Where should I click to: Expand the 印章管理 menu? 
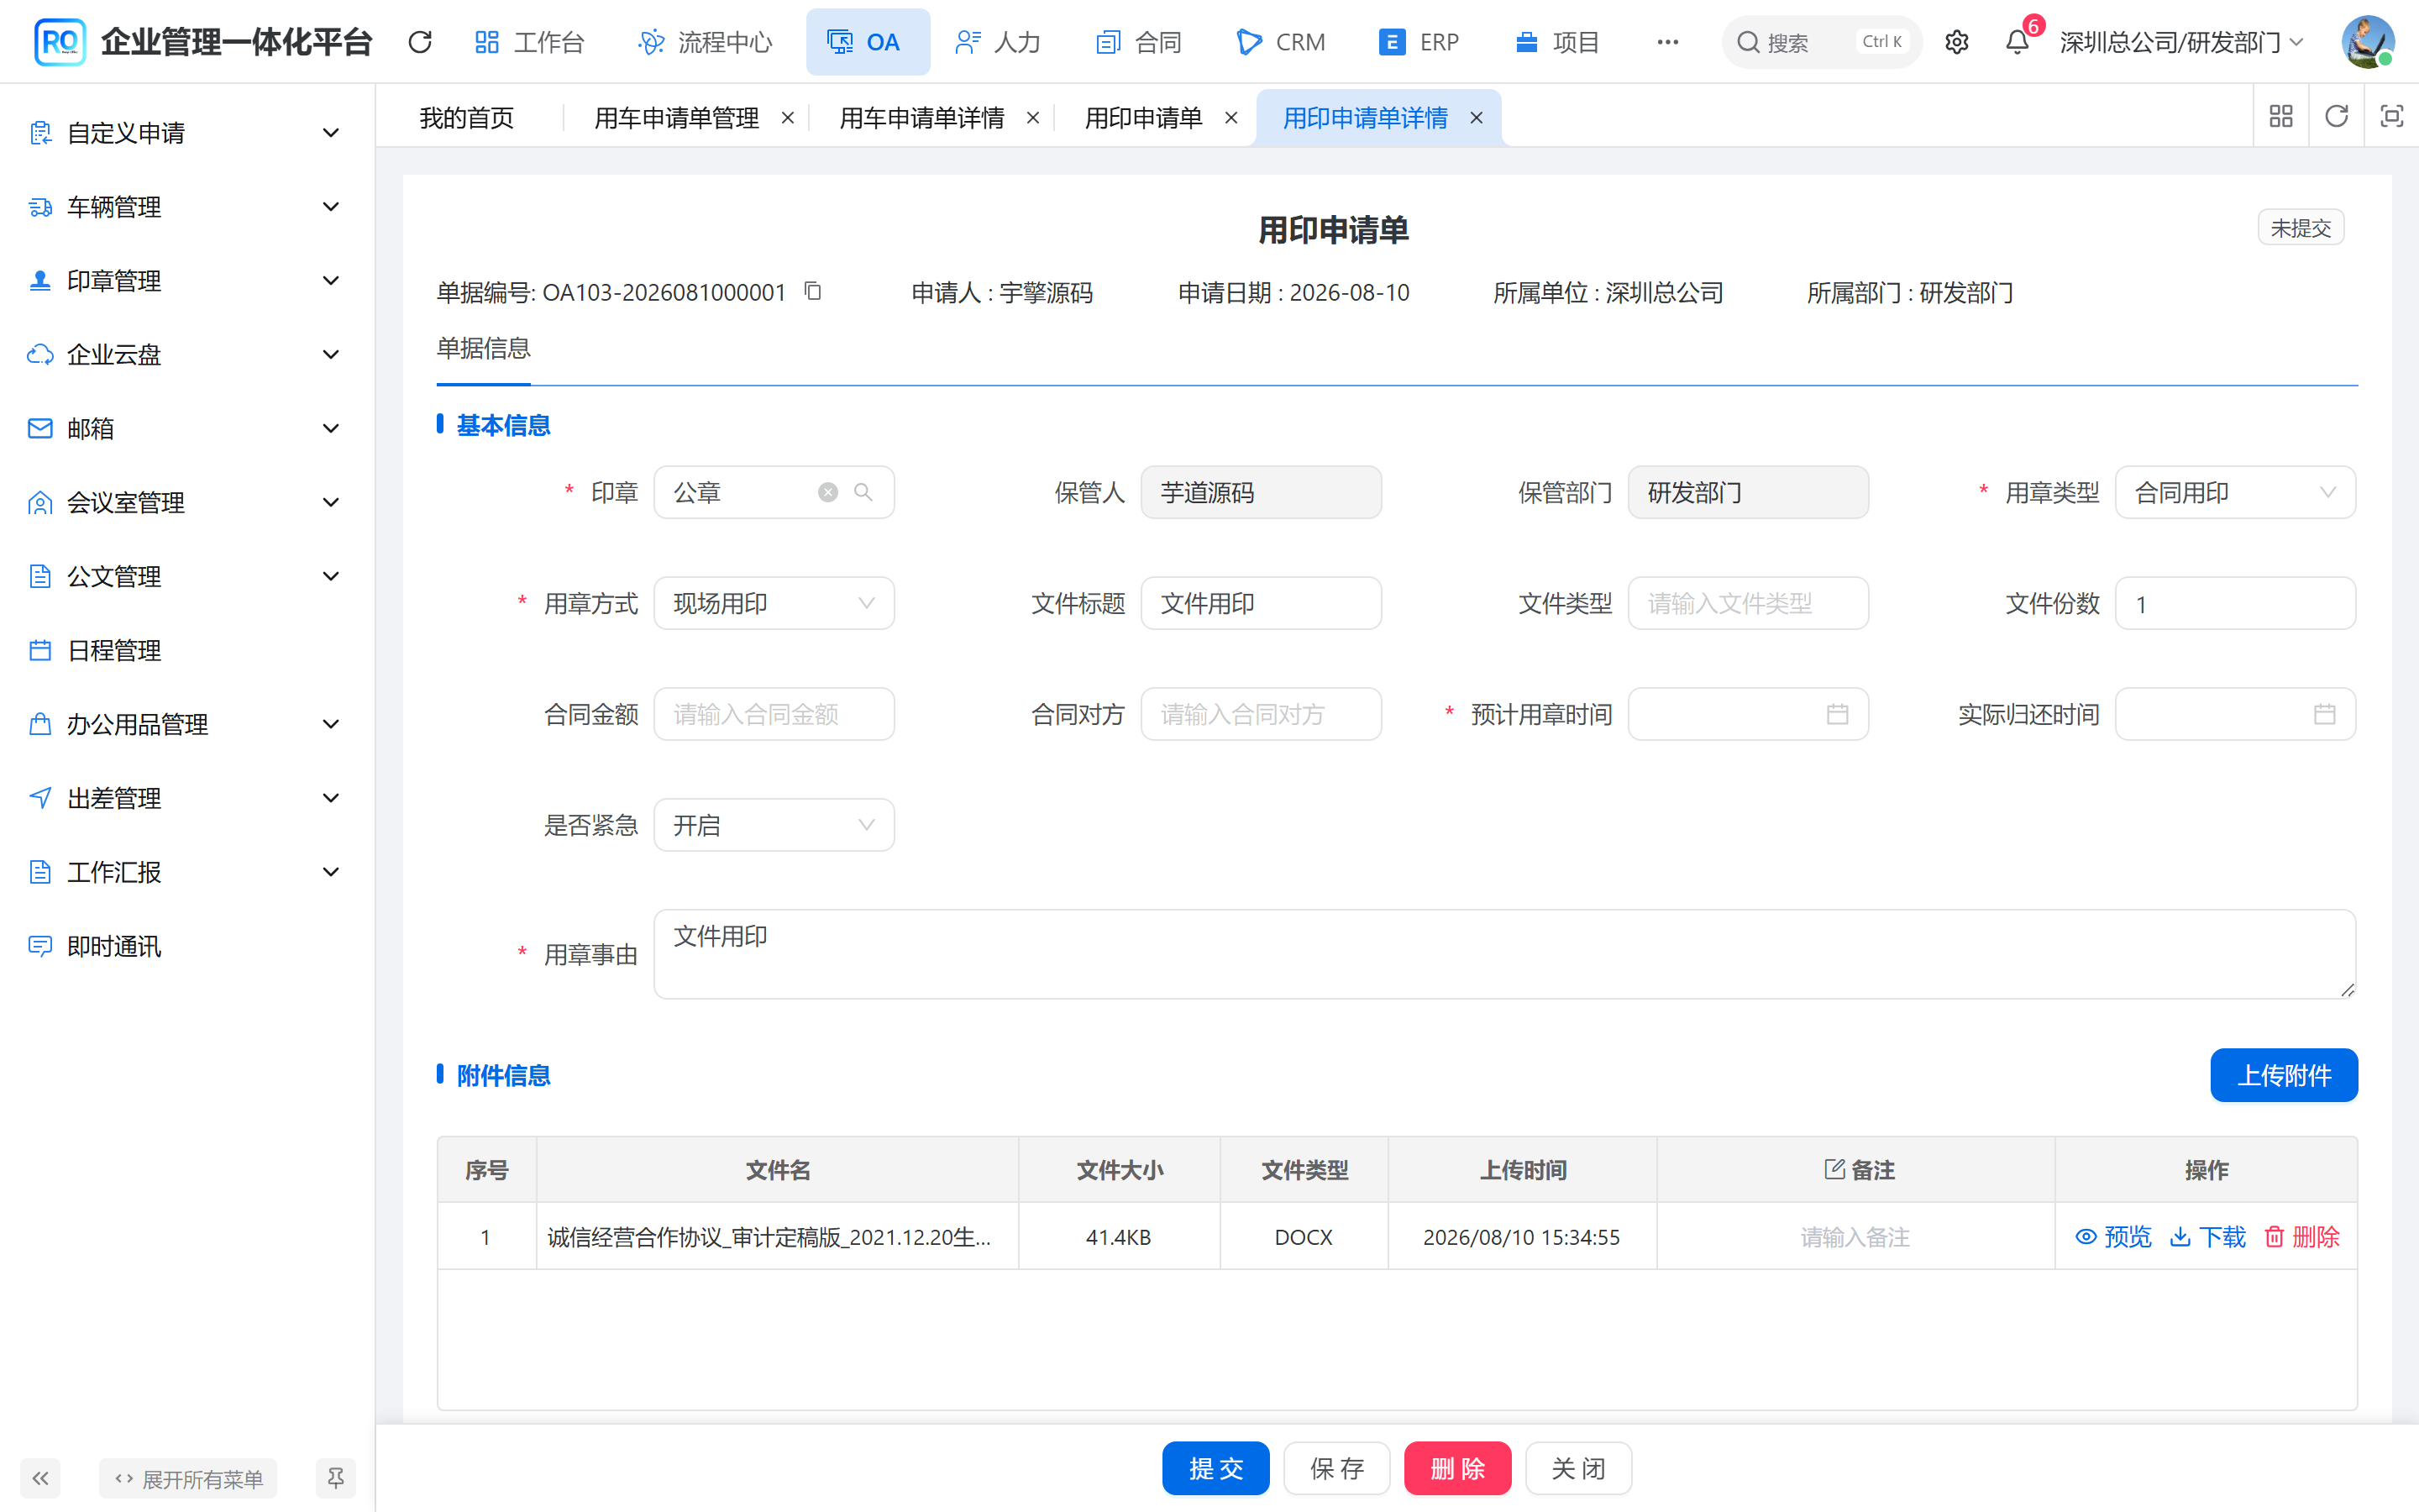point(187,281)
